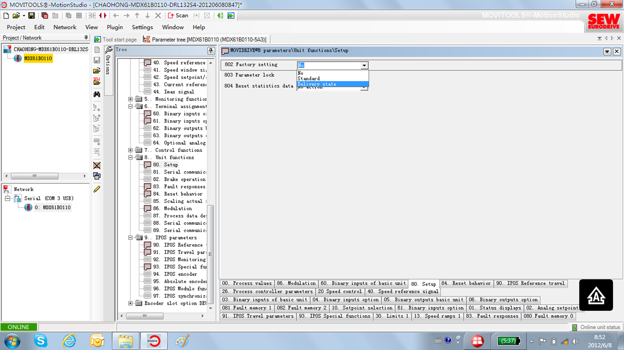Toggle pin on Project / Network panel
The width and height of the screenshot is (624, 350).
(x=86, y=38)
